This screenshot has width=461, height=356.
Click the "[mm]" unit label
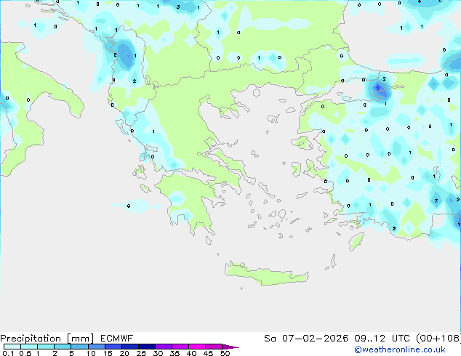pyautogui.click(x=80, y=339)
